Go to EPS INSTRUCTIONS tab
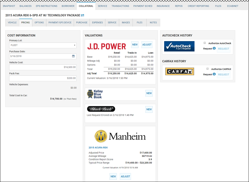Image resolution: width=249 pixels, height=182 pixels. click(47, 6)
